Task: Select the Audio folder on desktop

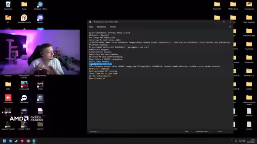Action: click(24, 6)
